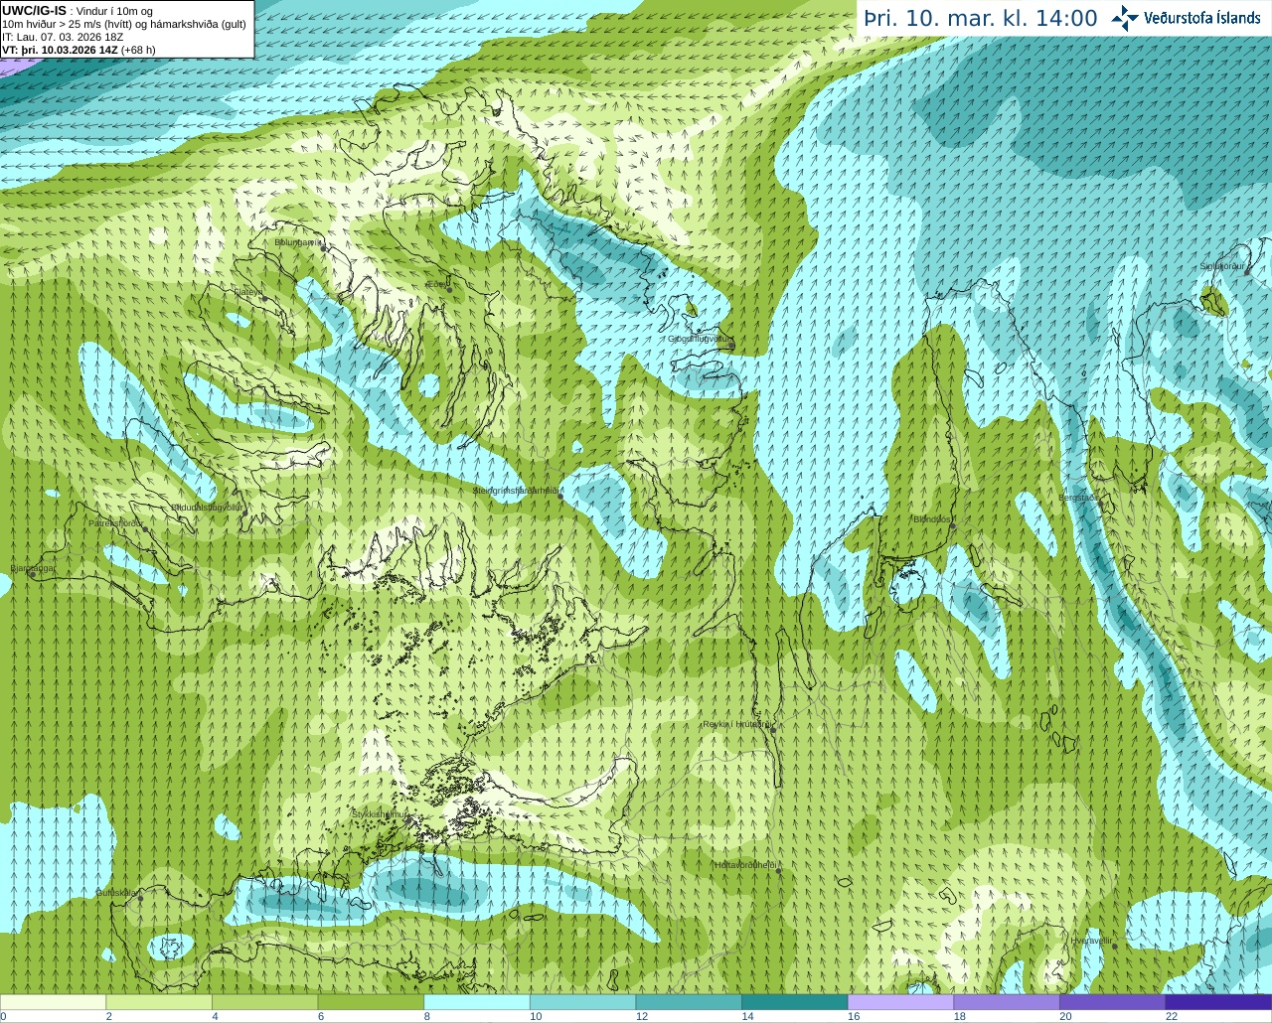Screen dimensions: 1272x1023
Task: Click the 'Bíldudalsflugvöllur' place label
Action: 207,507
